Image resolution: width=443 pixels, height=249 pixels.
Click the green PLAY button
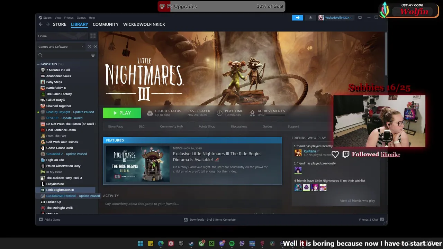point(122,113)
